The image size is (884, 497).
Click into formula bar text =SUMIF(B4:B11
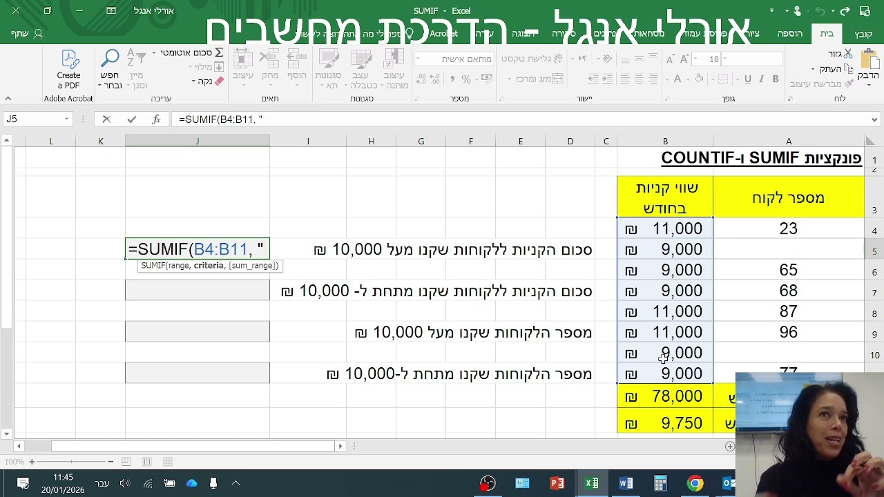pyautogui.click(x=220, y=119)
